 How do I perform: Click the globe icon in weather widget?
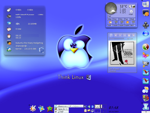[x=130, y=7]
